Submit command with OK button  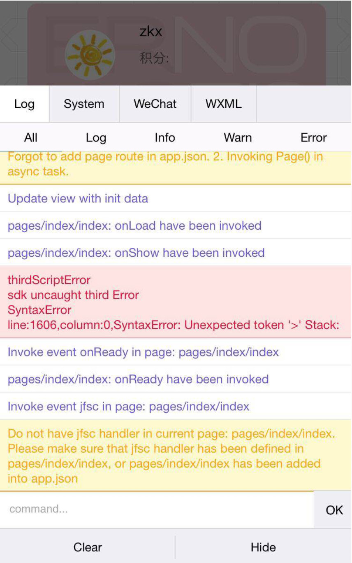click(x=334, y=510)
